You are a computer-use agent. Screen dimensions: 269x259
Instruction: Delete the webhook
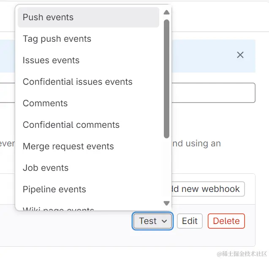226,221
